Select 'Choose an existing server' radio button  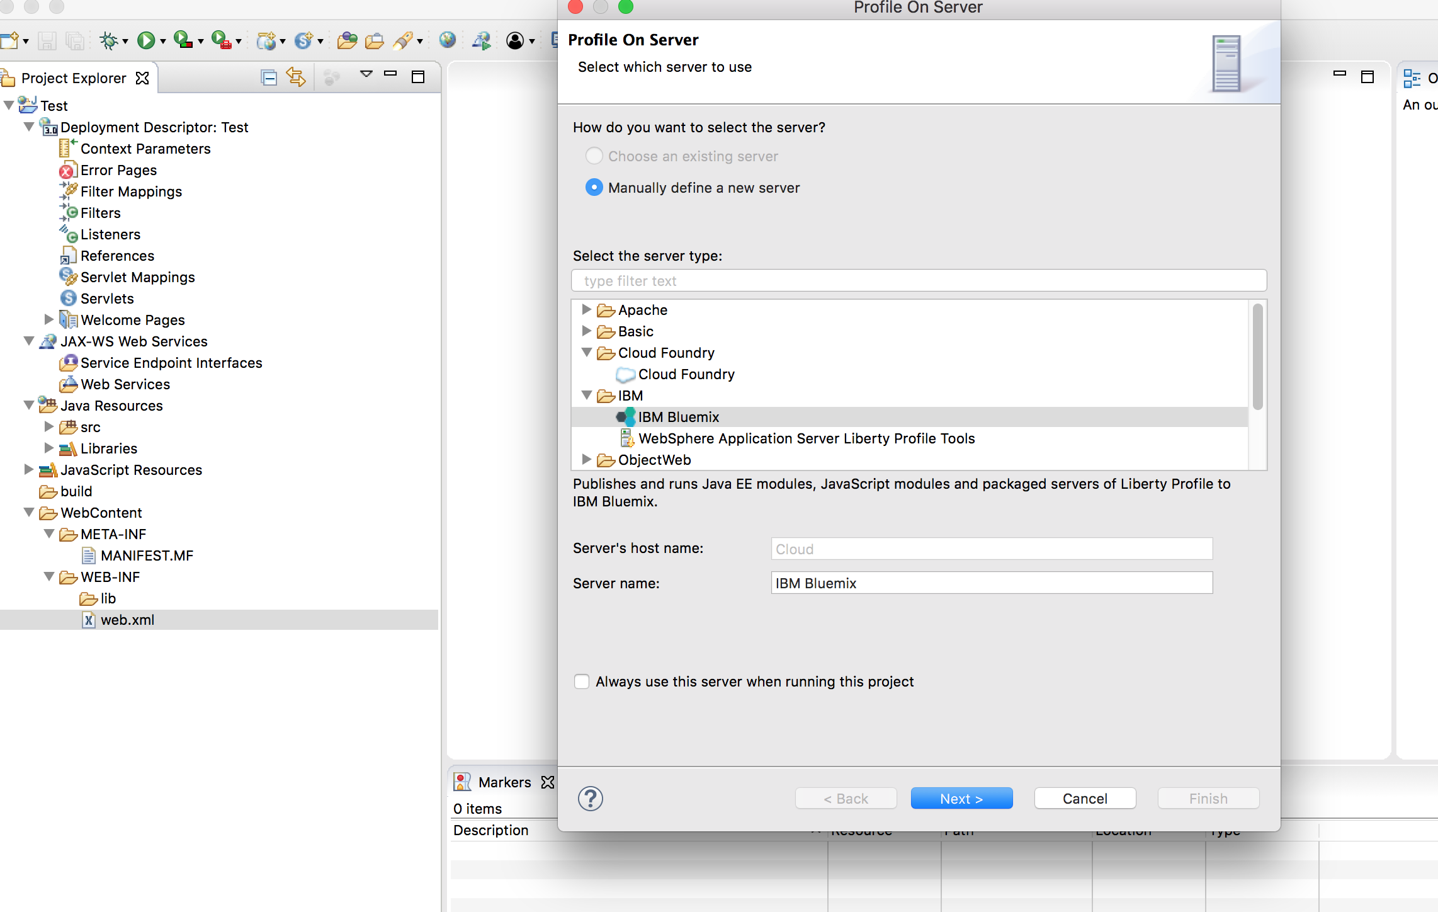tap(594, 156)
